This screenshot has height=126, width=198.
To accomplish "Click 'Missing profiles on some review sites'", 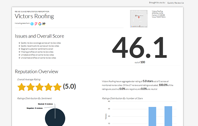I will point(37,52).
